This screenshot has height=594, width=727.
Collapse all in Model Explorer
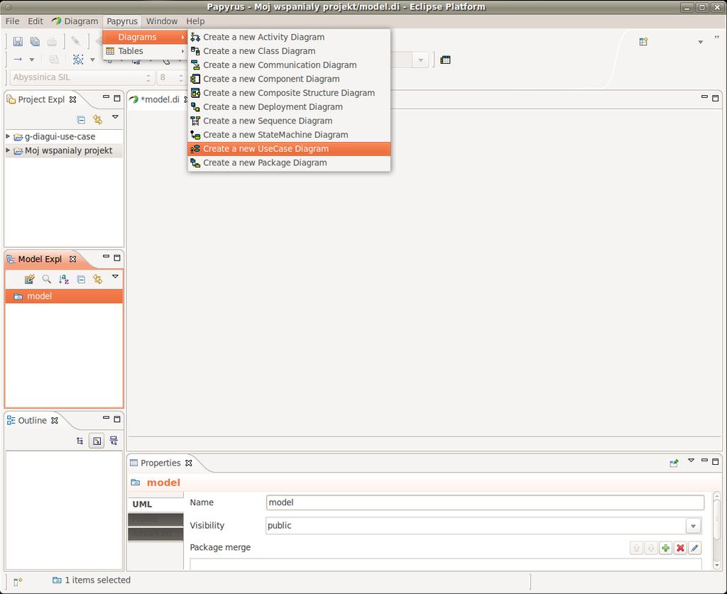(x=81, y=279)
